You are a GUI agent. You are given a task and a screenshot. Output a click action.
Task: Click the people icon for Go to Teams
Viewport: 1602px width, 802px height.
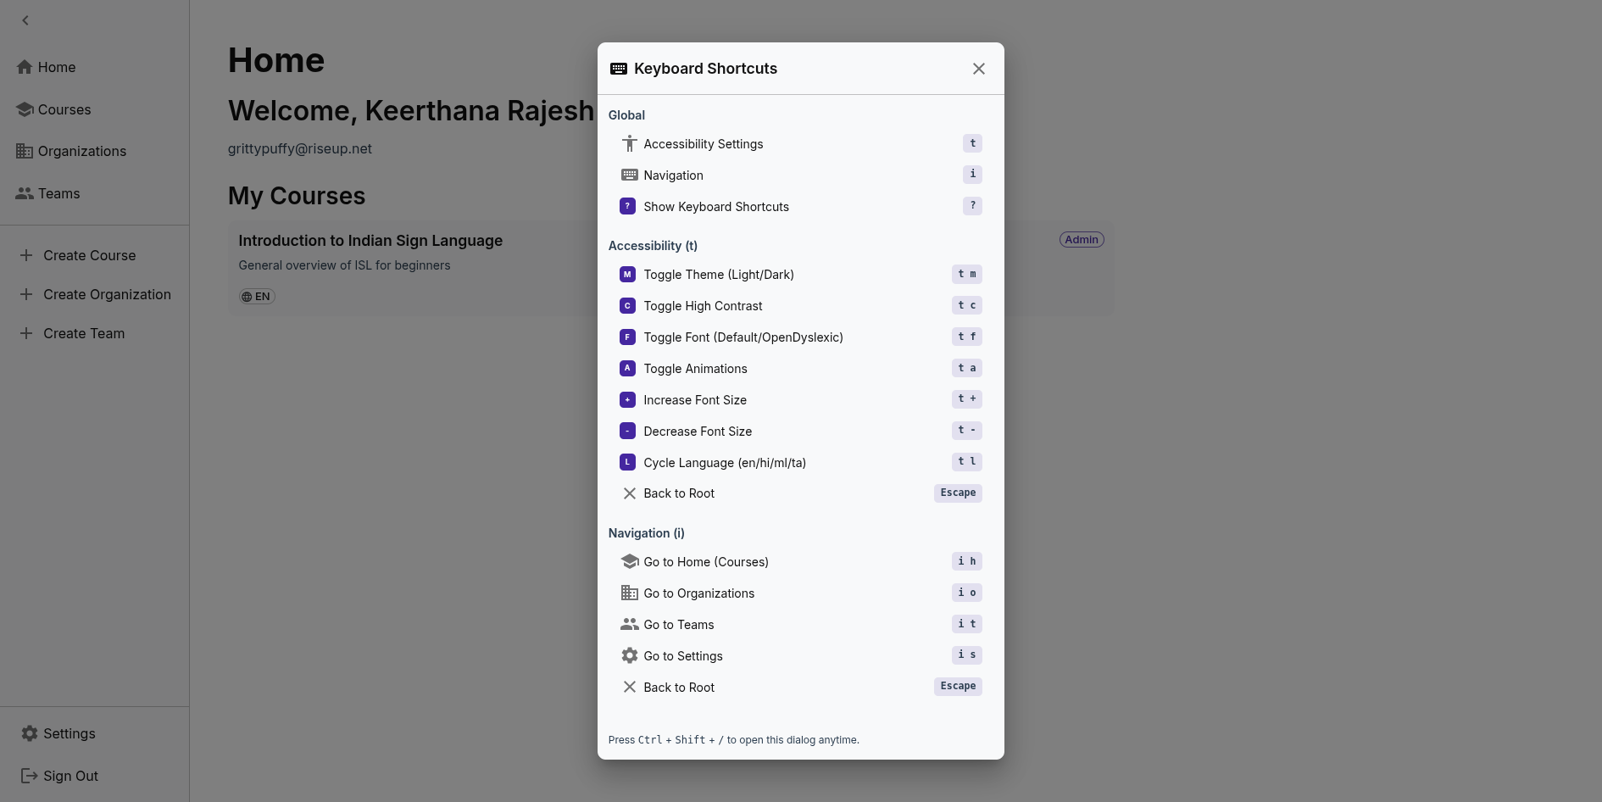click(629, 624)
